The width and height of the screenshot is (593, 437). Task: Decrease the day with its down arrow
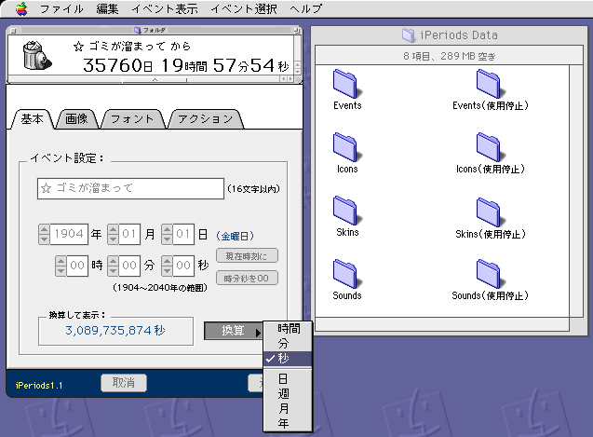[x=167, y=239]
